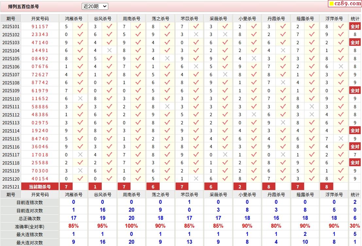This screenshot has height=246, width=362.
Task: Click the check mark for 周南杀号 in row 2025109
Action: 138,91
